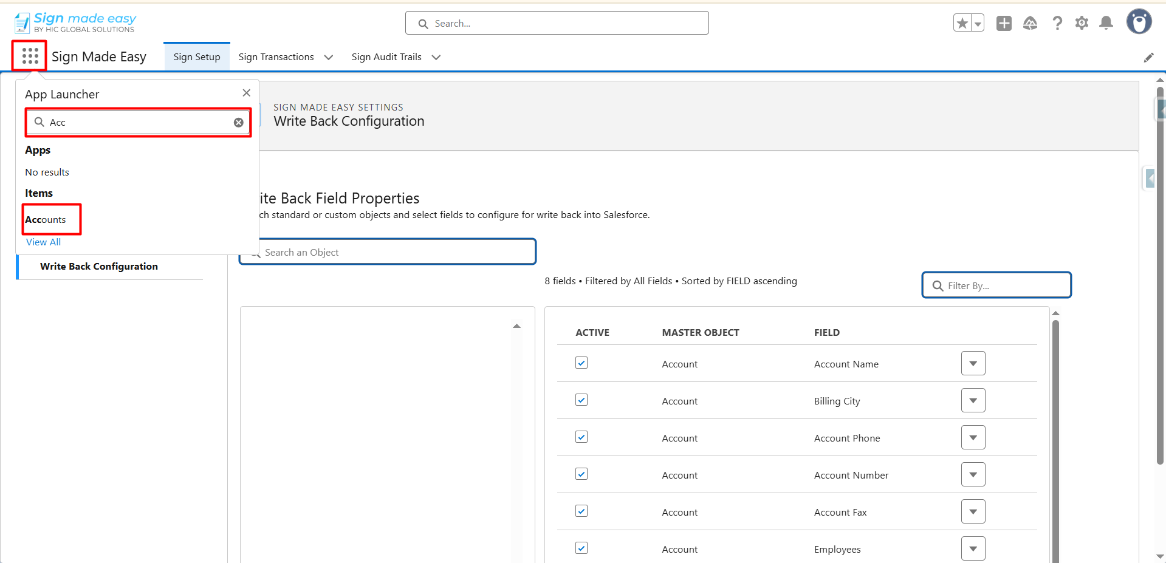Click the Global Actions plus icon

(1004, 23)
